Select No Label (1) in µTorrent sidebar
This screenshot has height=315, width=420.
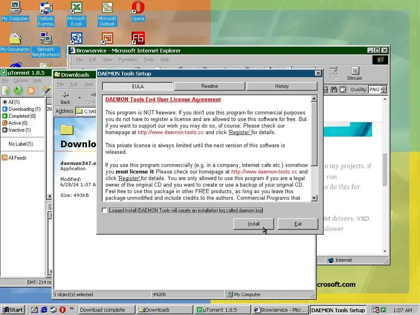[21, 144]
